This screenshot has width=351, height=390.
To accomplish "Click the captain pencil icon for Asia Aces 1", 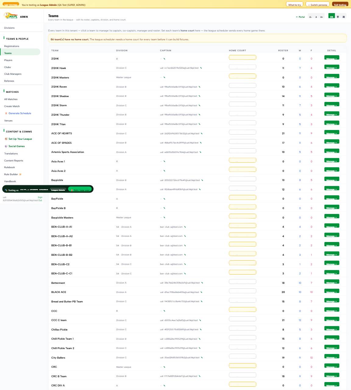I will pos(164,161).
